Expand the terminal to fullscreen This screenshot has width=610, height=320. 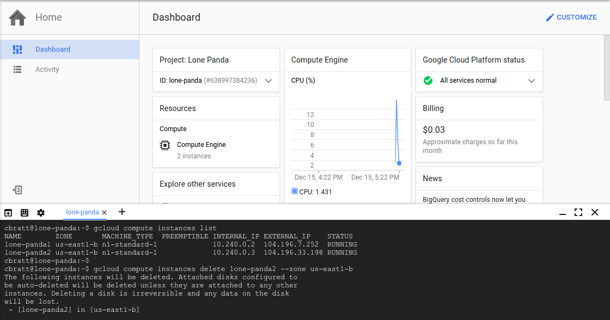(x=578, y=212)
